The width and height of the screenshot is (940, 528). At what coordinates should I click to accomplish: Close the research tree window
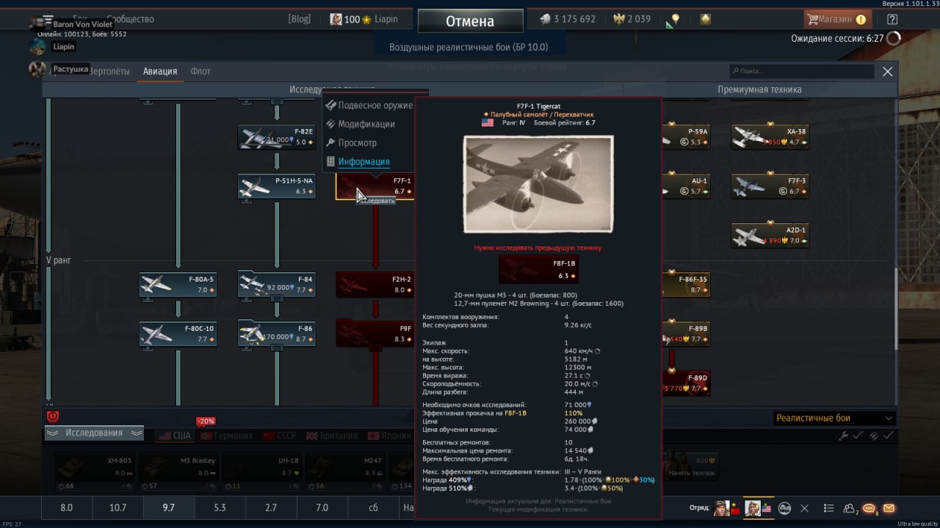coord(887,71)
